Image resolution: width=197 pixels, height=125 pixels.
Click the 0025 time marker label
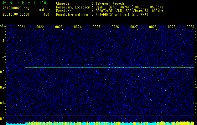click(x=96, y=27)
